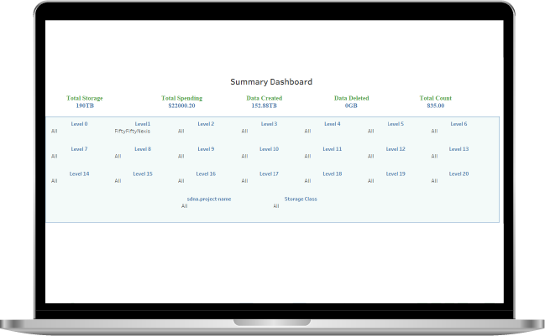Open the Storage Class filter dropdown

click(x=276, y=206)
